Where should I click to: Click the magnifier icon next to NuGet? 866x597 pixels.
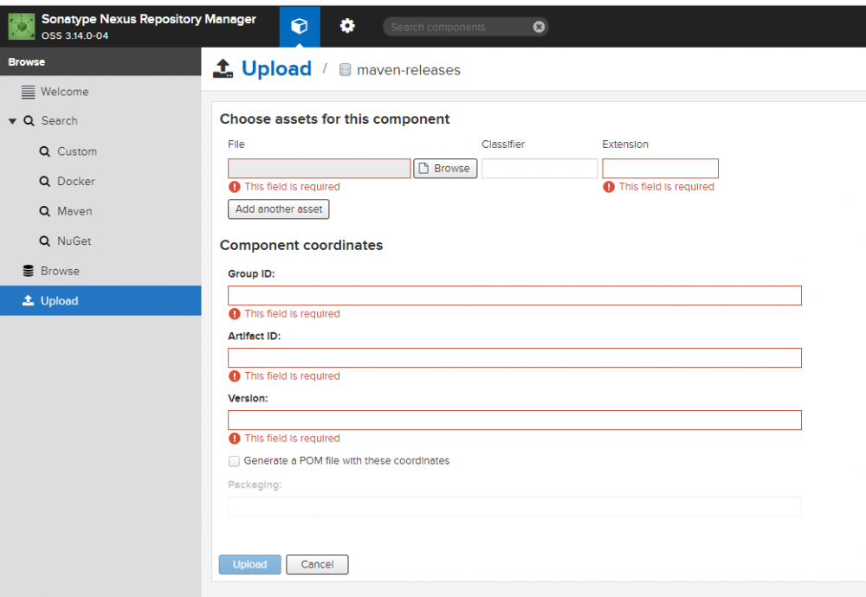[x=45, y=241]
